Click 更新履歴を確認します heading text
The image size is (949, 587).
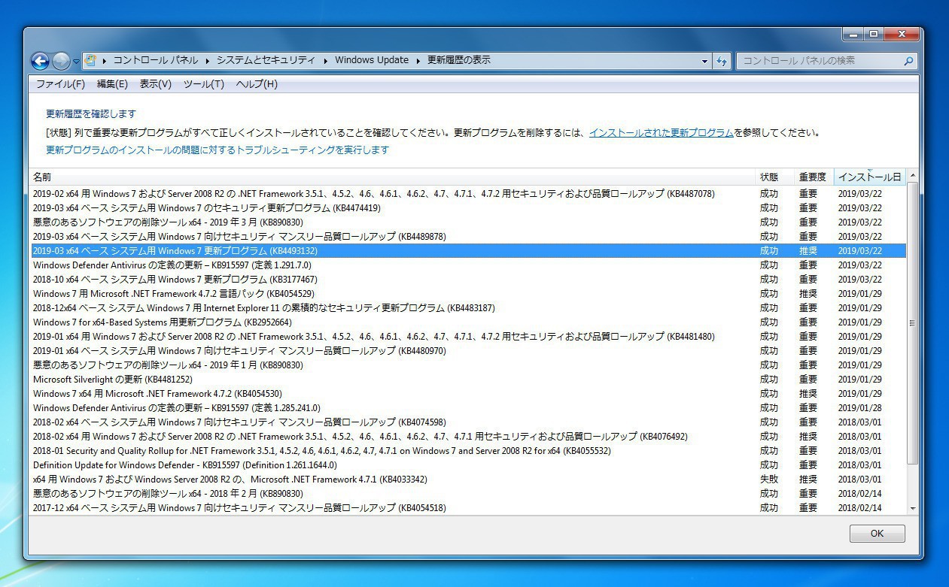[x=91, y=114]
